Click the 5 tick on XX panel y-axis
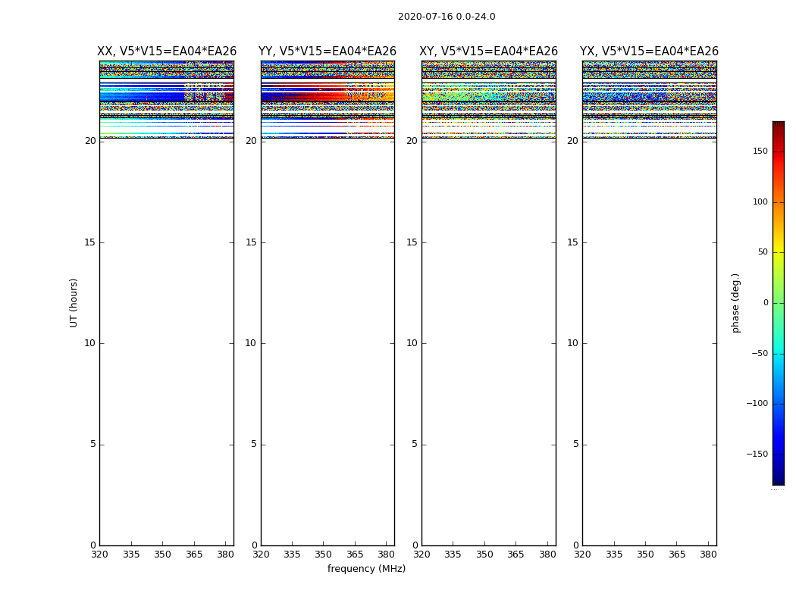This screenshot has width=796, height=606. coord(93,444)
